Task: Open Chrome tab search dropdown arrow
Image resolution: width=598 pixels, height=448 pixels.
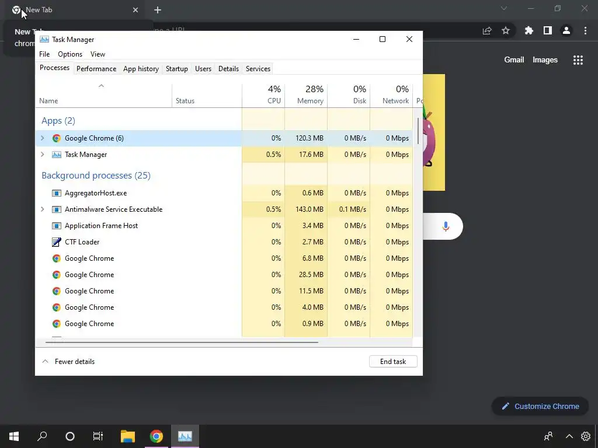Action: (504, 8)
